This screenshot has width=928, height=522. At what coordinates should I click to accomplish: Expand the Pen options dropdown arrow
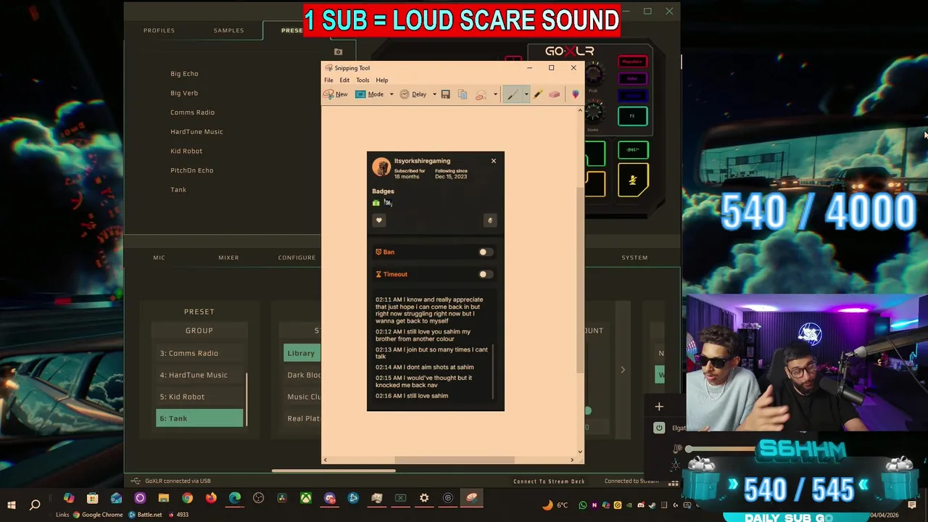pos(526,94)
